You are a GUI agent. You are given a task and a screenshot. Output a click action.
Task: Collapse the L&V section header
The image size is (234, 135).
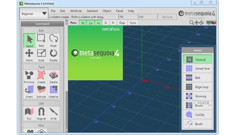41,103
